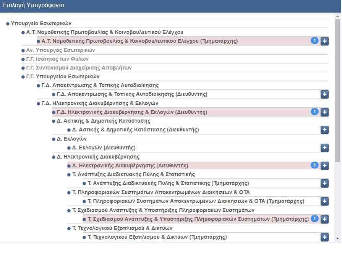Screen dimensions: 342x256
Task: Click plus for Γ.Δ. Αποκέντρωσης & Τοπικής Αυτοδιοίκησης (Διευθυντής)
Action: point(324,94)
